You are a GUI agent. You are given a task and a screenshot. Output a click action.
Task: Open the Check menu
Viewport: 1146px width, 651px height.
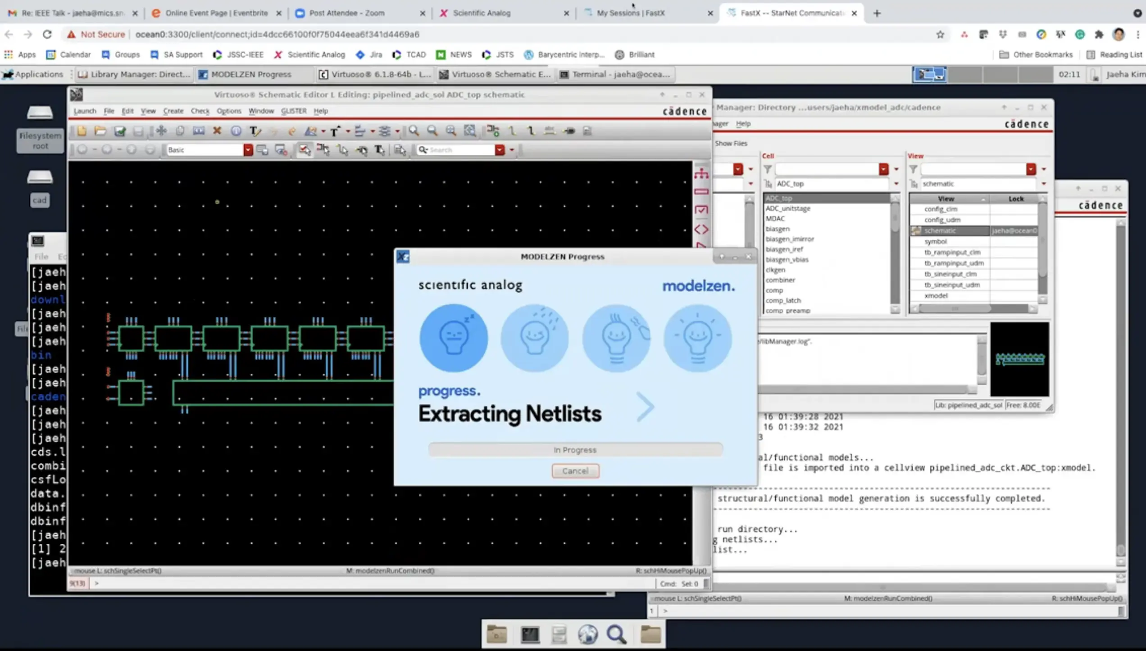pyautogui.click(x=200, y=111)
